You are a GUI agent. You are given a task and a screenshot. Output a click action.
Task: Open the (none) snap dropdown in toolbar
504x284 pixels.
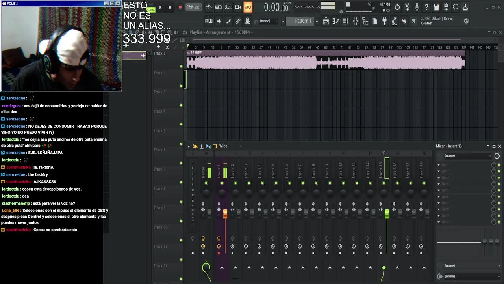pos(269,21)
